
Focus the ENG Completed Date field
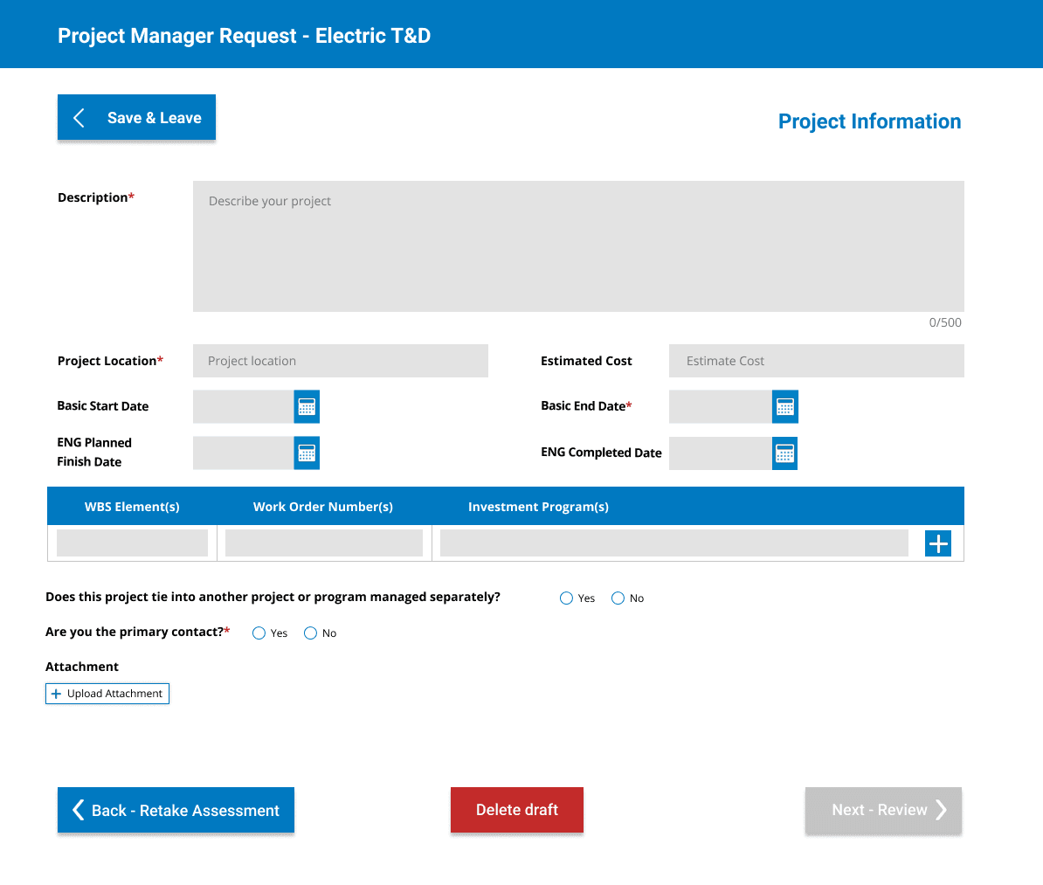[721, 453]
